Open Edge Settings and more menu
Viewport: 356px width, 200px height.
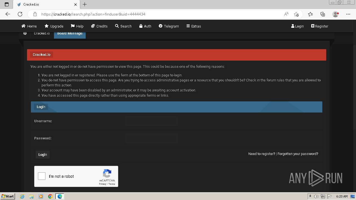(x=348, y=14)
